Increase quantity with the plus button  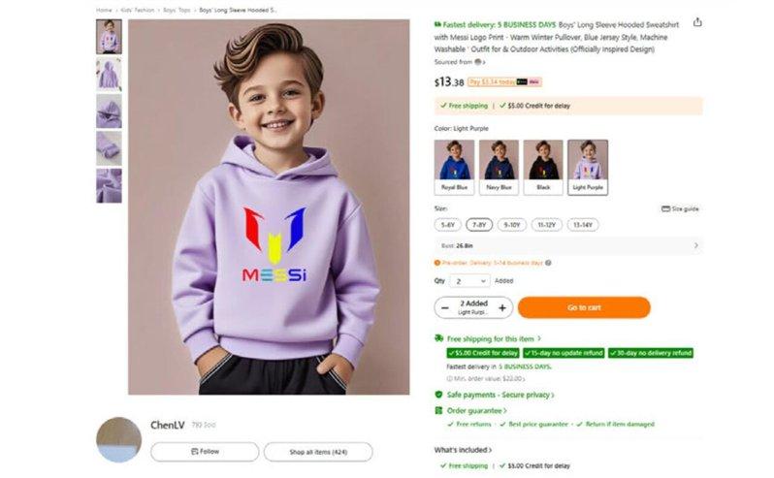502,307
